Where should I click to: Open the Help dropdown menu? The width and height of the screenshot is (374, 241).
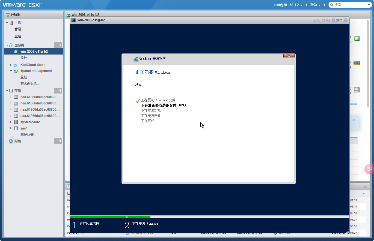point(315,5)
